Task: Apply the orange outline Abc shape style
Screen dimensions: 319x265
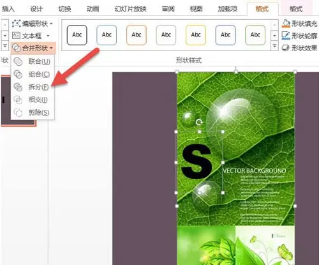Action: (x=137, y=35)
